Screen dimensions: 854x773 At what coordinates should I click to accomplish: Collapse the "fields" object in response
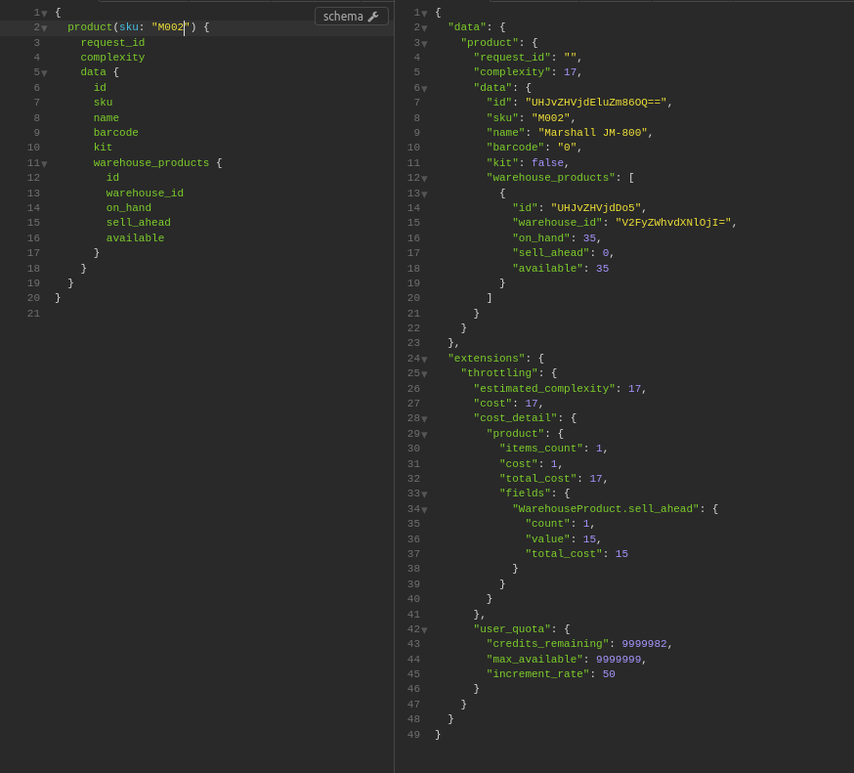click(424, 494)
